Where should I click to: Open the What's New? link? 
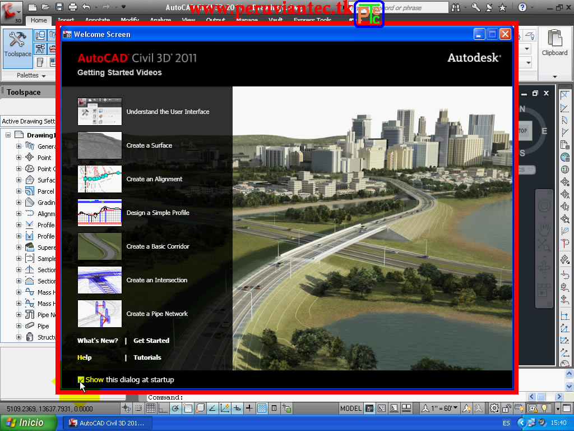pos(98,341)
